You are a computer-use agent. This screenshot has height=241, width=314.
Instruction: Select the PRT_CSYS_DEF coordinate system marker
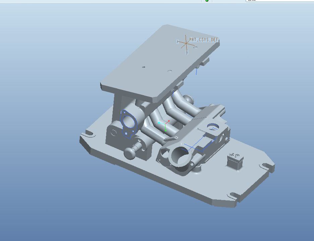(x=186, y=43)
